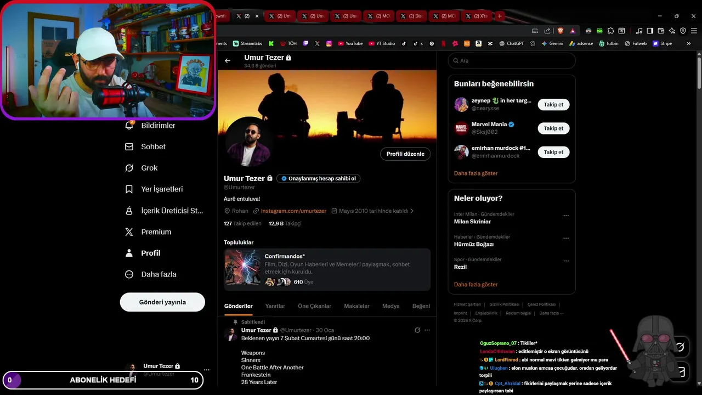Switch to the Öne Çıkanlar tab

(314, 306)
